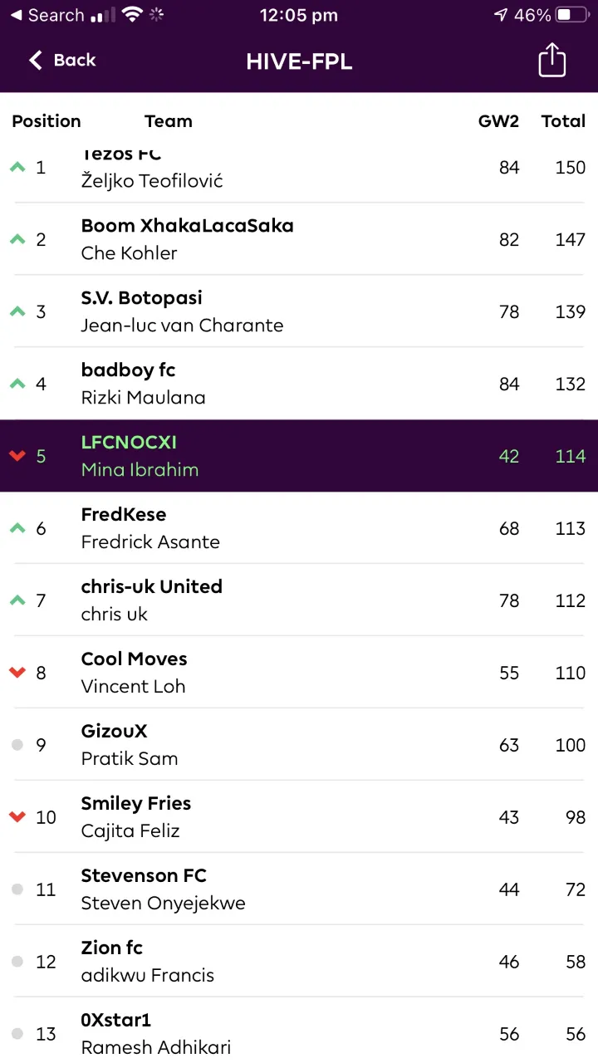Tap green up arrow beside position 2
The image size is (598, 1063).
[x=17, y=239]
